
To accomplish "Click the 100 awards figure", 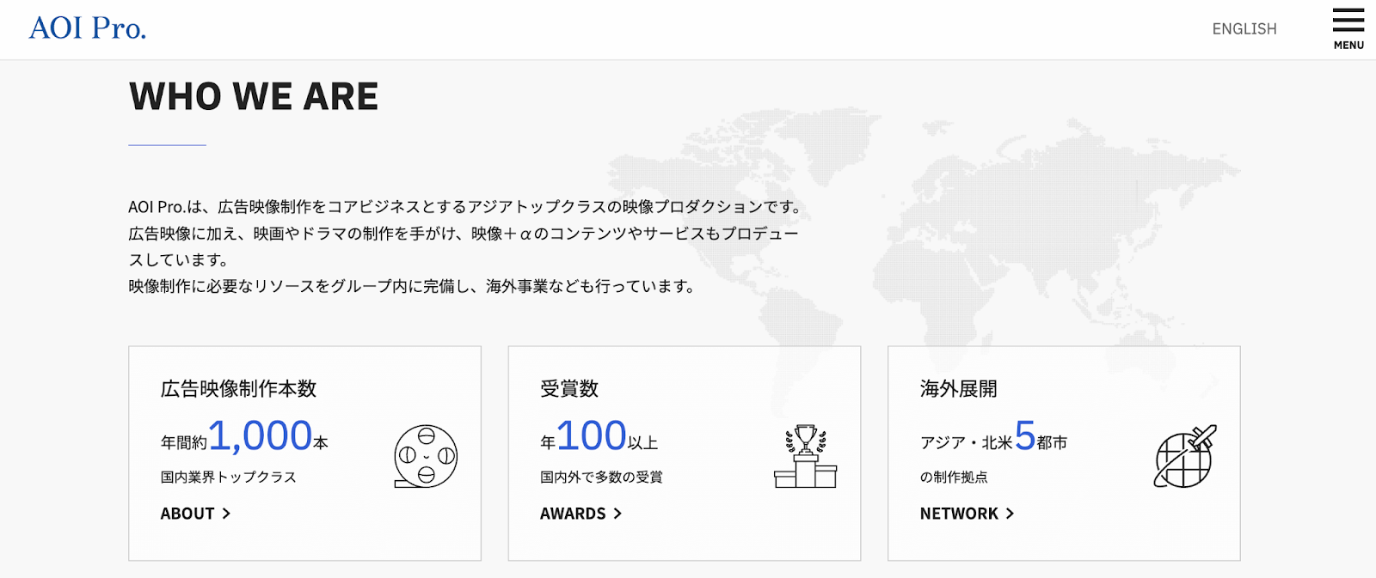I will pos(592,435).
